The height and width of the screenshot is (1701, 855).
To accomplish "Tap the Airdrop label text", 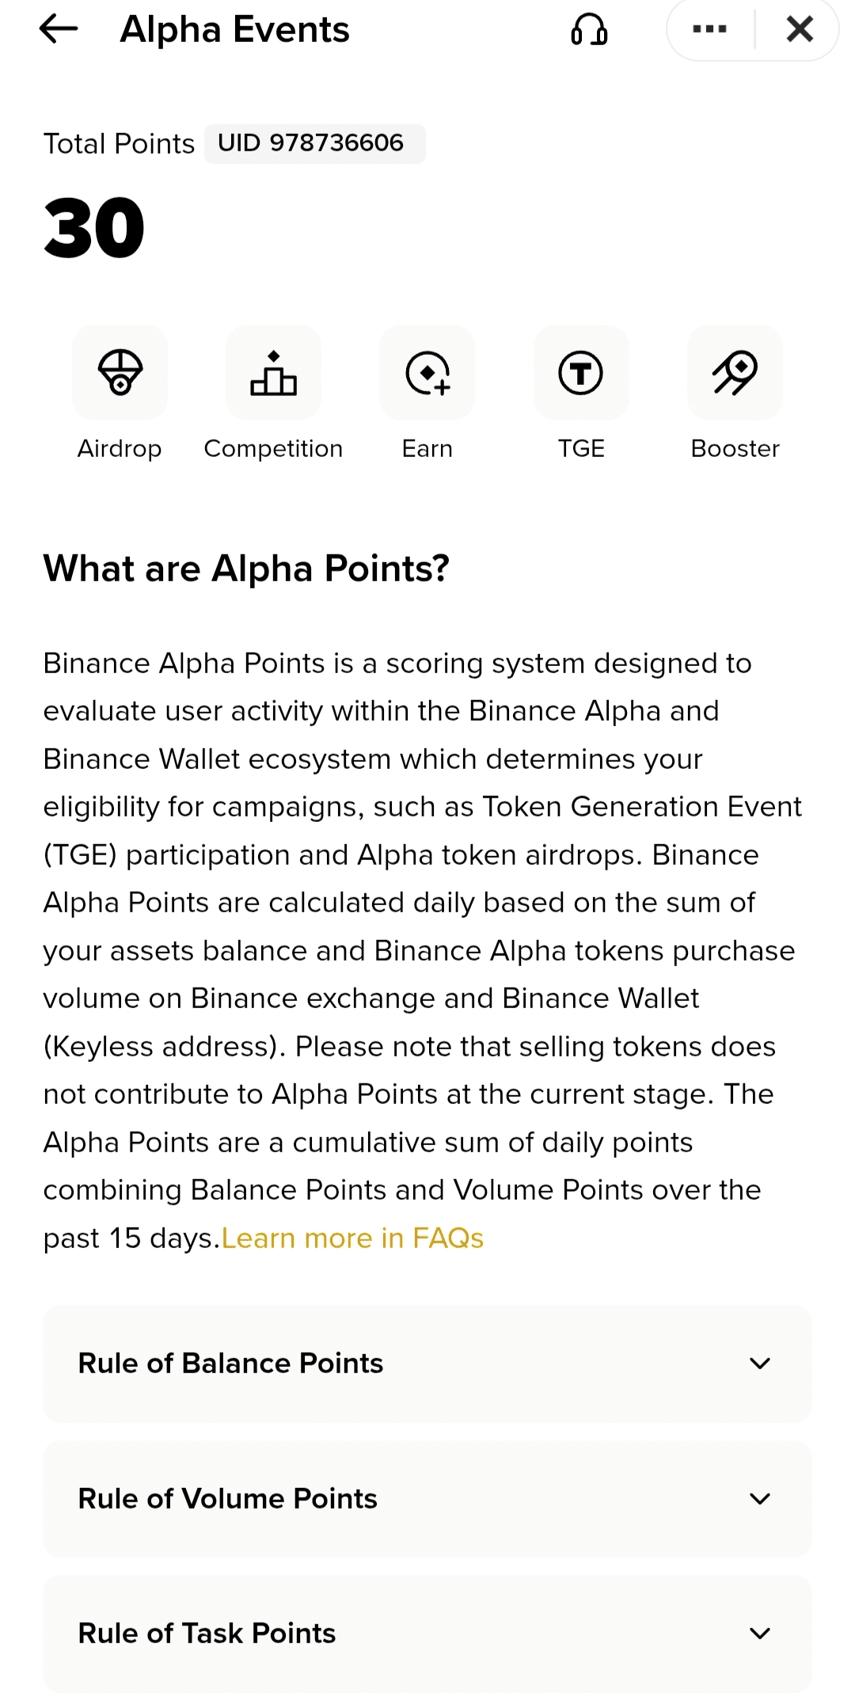I will tap(120, 449).
